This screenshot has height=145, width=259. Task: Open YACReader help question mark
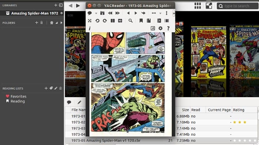pyautogui.click(x=168, y=28)
